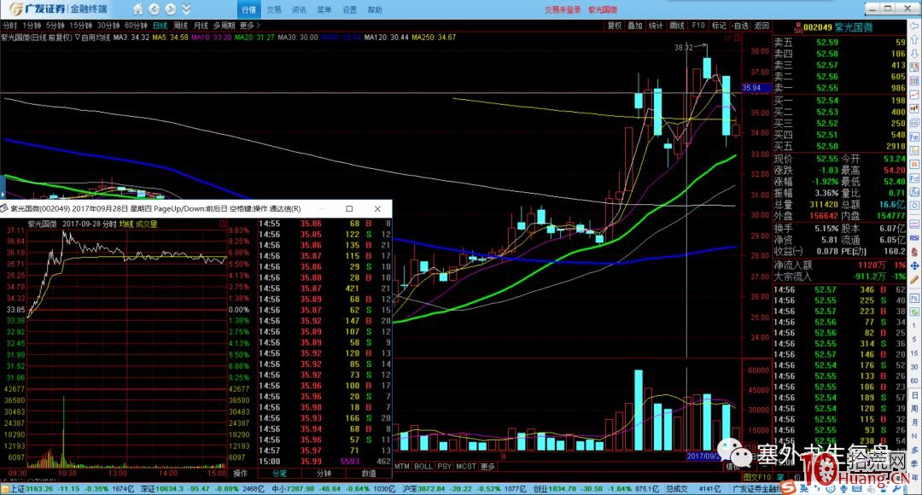Click the blue crosshair move icon in sidebar
The image size is (922, 495).
click(x=914, y=266)
